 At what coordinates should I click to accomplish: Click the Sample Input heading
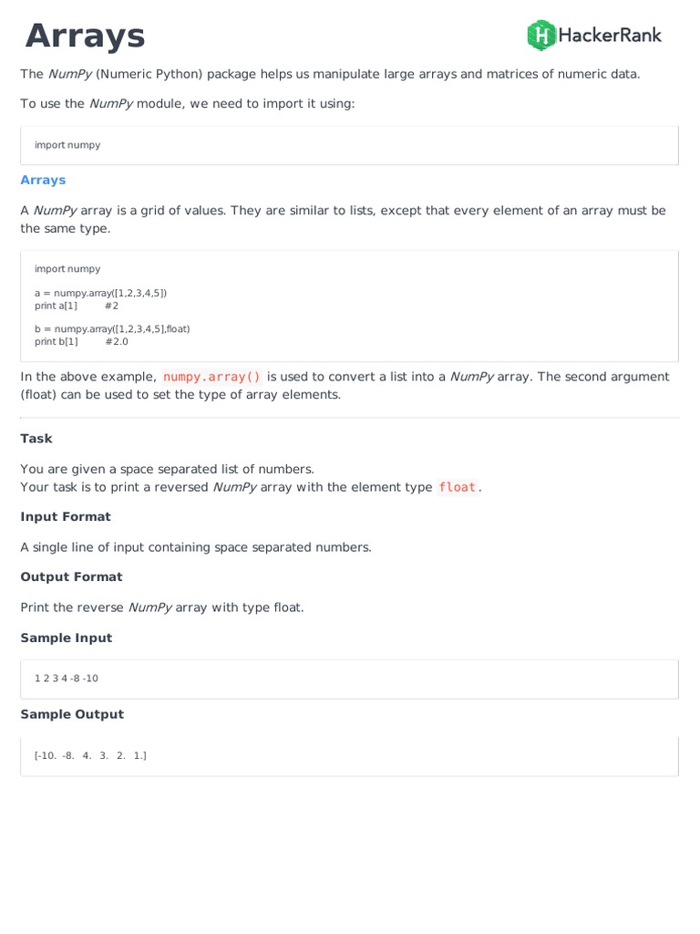pyautogui.click(x=67, y=638)
